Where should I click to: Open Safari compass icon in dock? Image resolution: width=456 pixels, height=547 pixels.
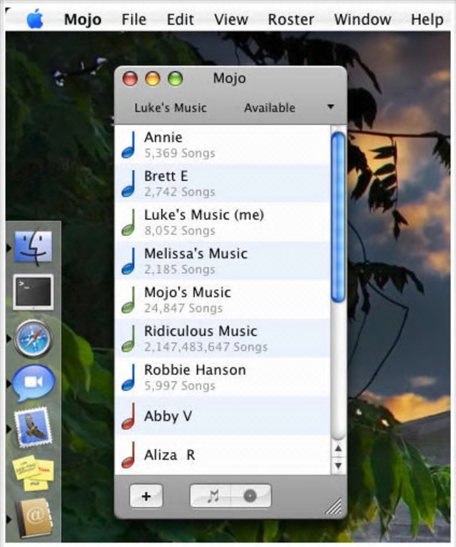(34, 338)
